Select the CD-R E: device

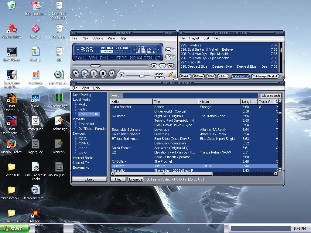click(x=84, y=143)
